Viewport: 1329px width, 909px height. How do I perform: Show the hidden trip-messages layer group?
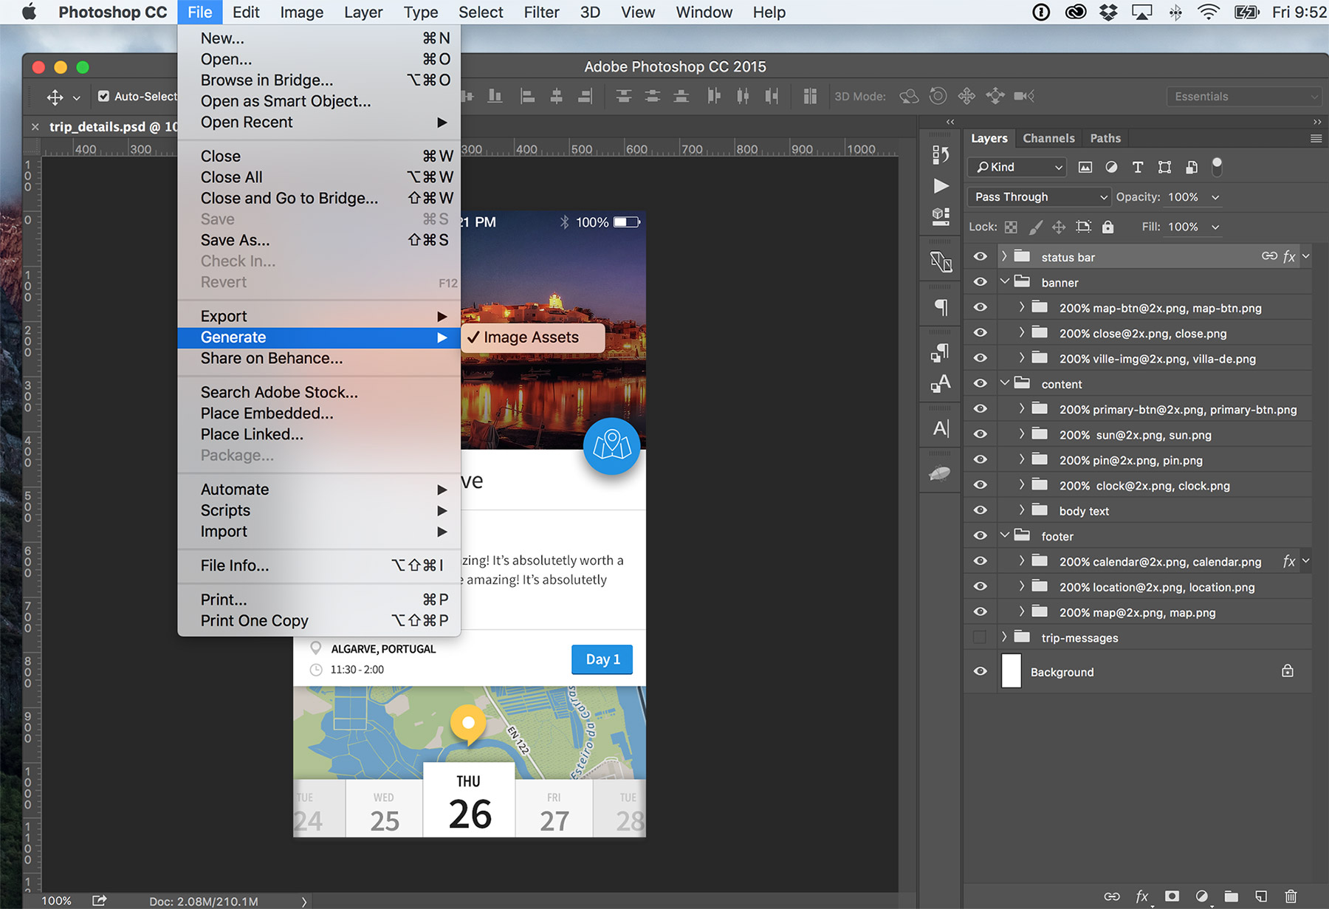[980, 637]
